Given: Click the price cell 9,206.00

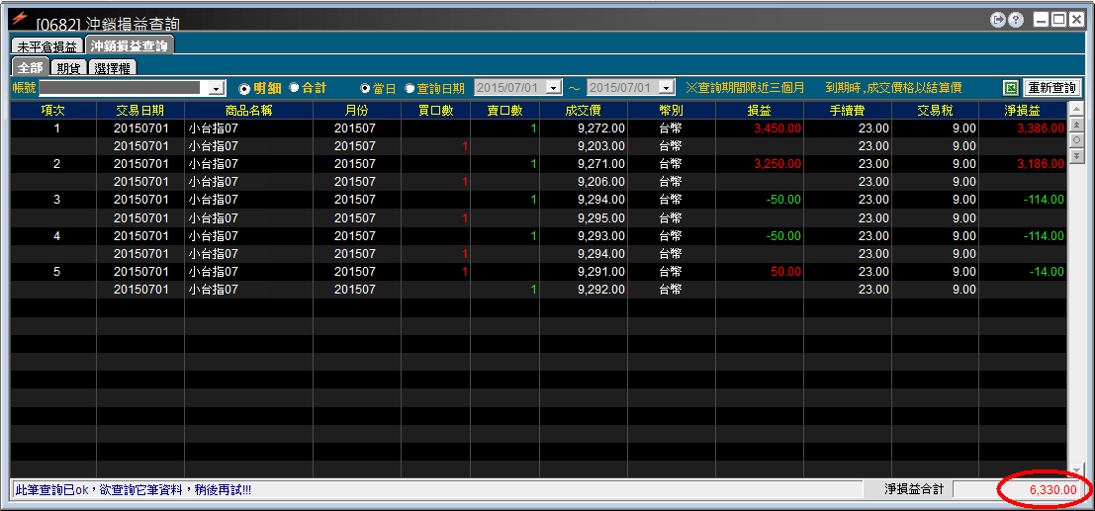Looking at the screenshot, I should (584, 182).
